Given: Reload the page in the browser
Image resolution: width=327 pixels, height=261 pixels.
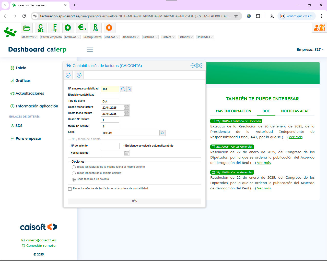Looking at the screenshot, I should pyautogui.click(x=24, y=16).
